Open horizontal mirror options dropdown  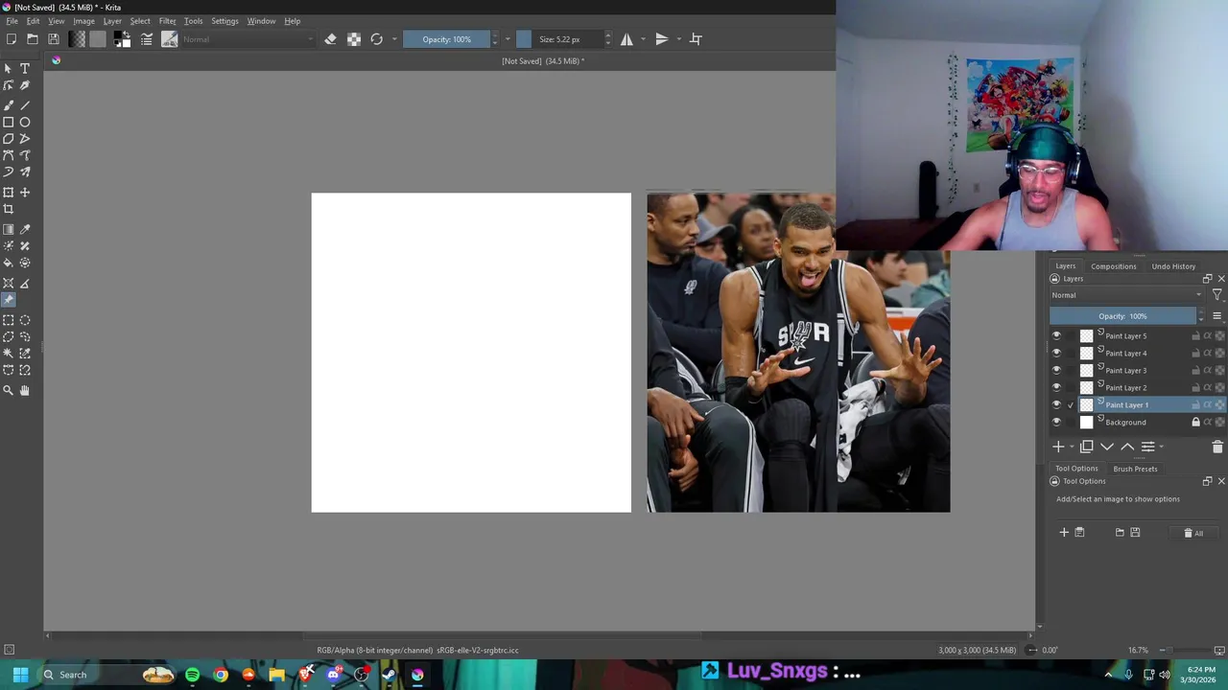click(x=643, y=39)
